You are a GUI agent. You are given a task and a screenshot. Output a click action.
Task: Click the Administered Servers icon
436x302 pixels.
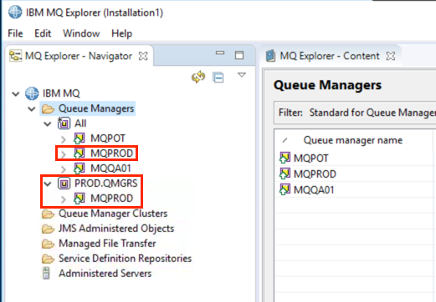[46, 273]
